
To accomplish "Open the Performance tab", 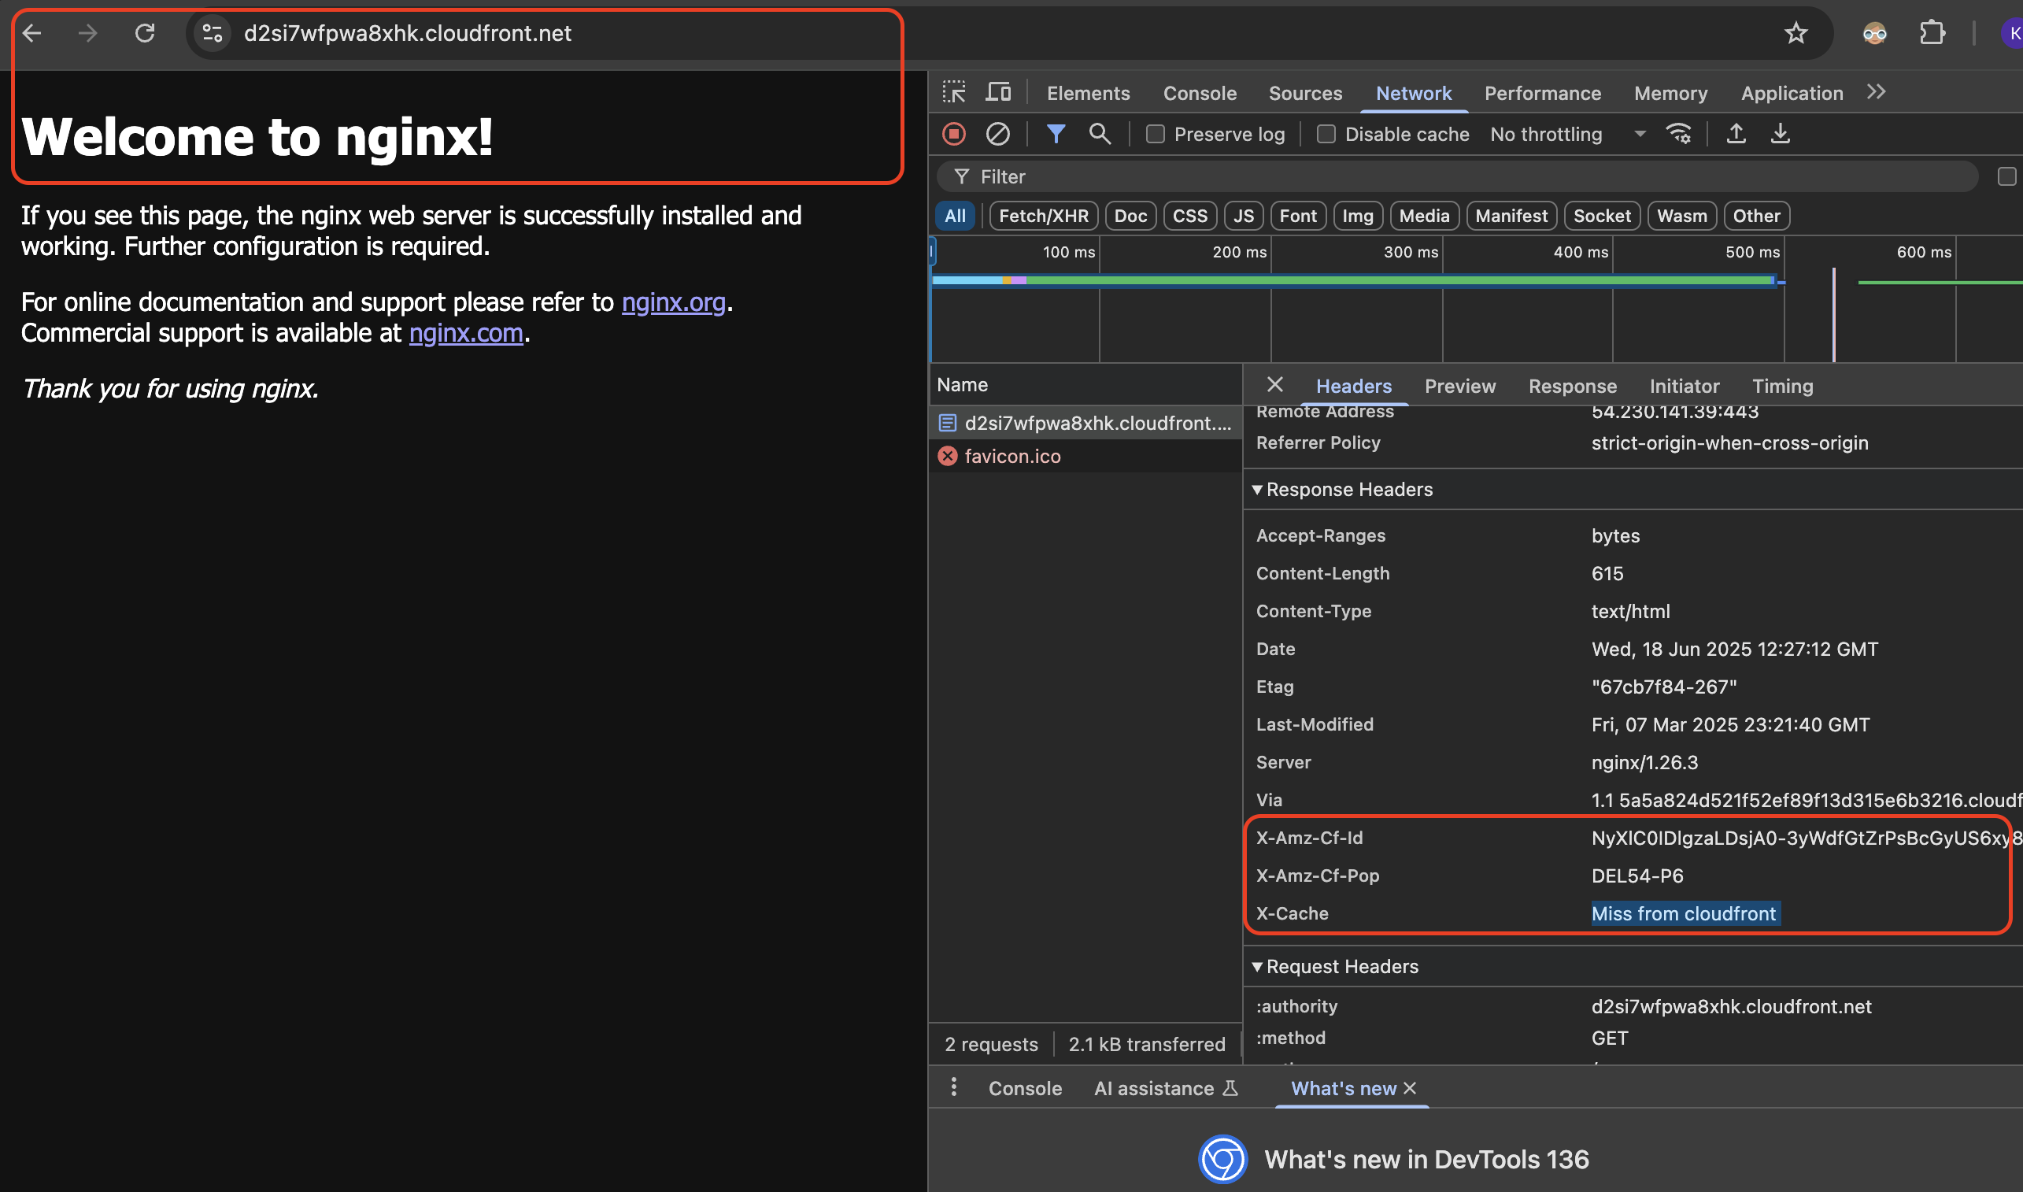I will (x=1542, y=93).
